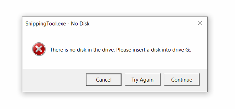Ignore the error by clicking Continue
The width and height of the screenshot is (235, 109).
click(182, 79)
